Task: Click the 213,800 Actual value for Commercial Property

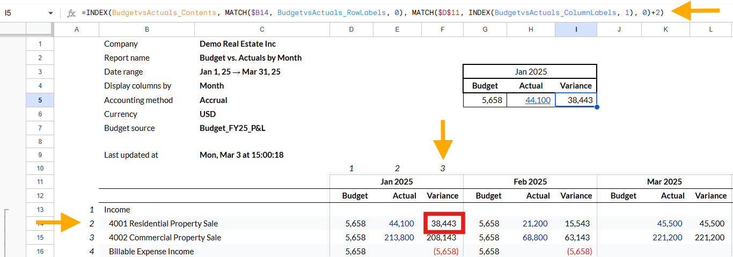Action: [399, 238]
